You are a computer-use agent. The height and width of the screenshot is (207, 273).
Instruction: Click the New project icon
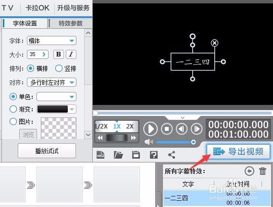point(100,154)
